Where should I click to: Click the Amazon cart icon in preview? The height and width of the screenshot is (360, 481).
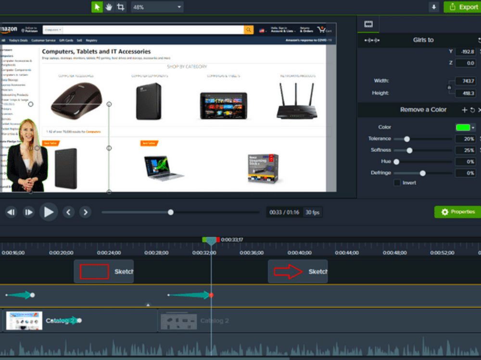point(321,30)
